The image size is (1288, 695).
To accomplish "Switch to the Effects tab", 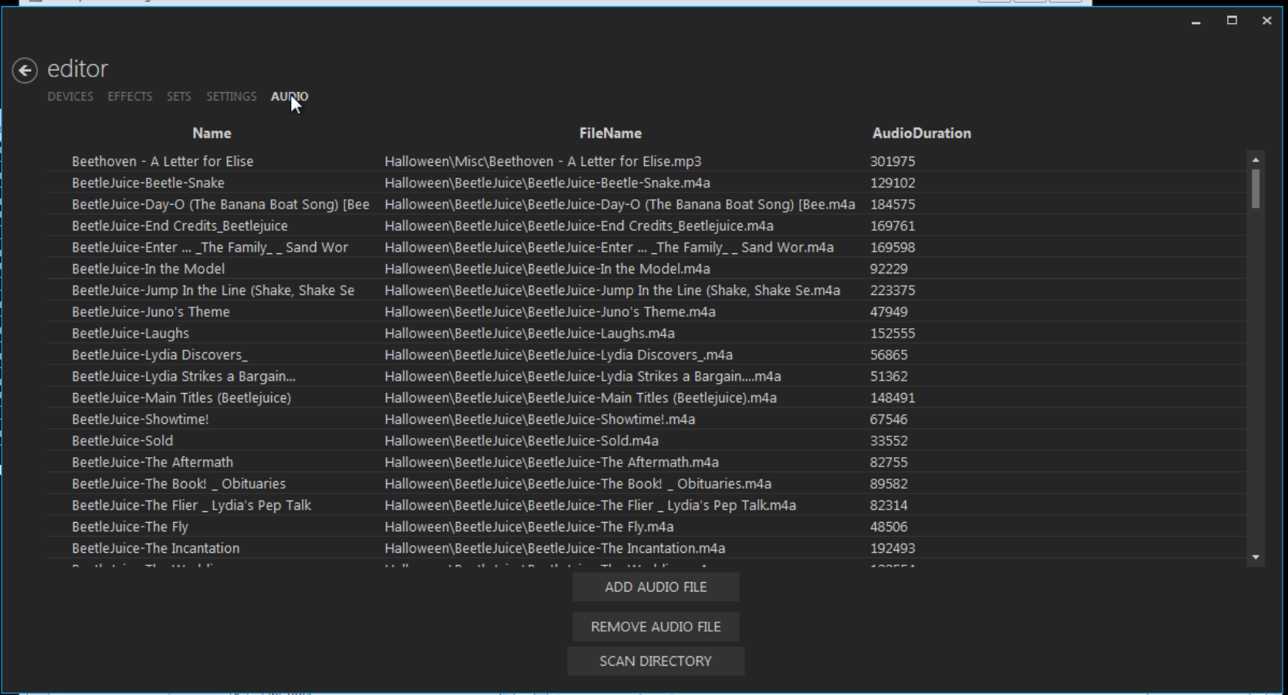I will coord(130,97).
